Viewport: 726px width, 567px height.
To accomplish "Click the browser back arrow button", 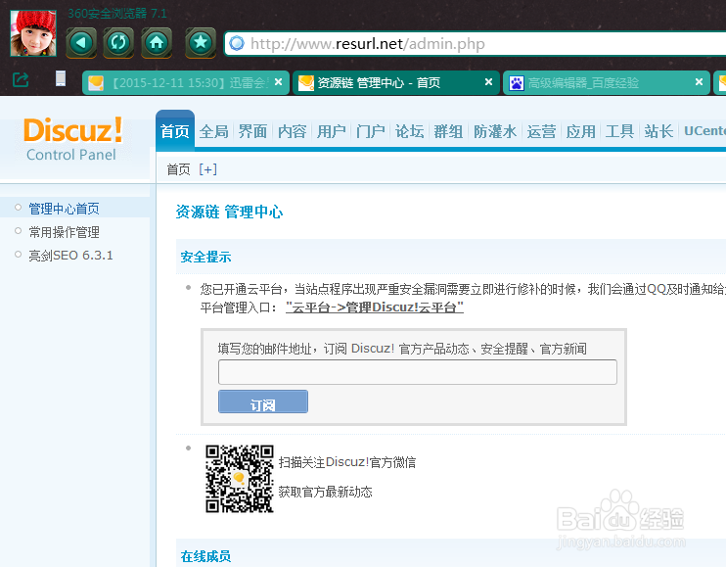I will click(x=81, y=43).
